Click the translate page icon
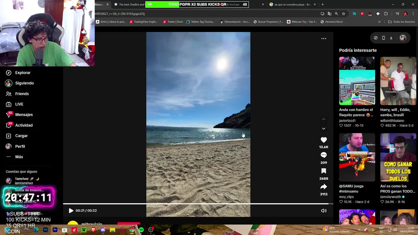 330,14
